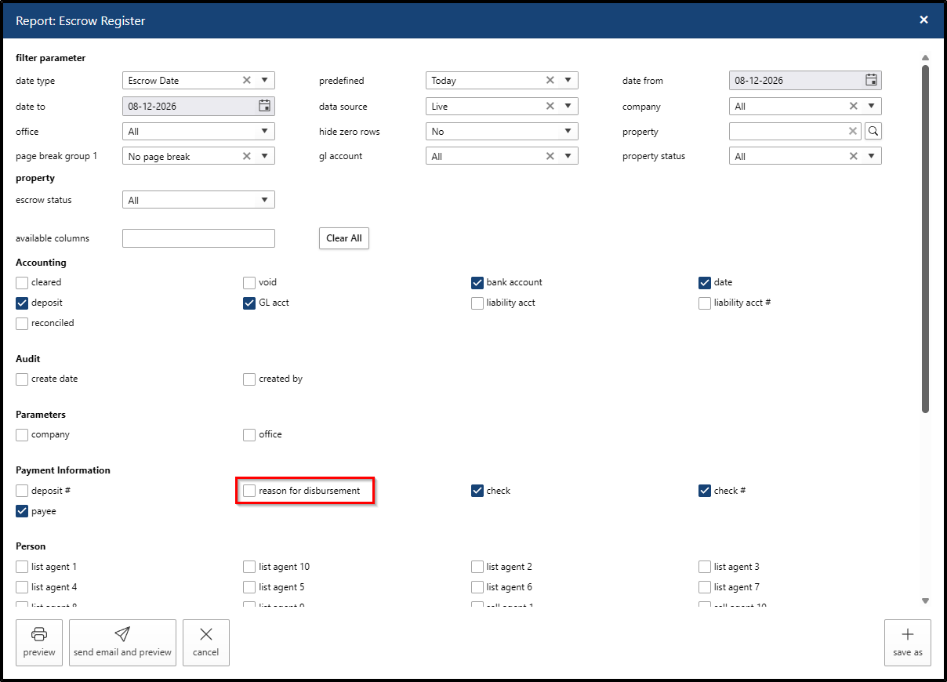Expand the company dropdown

click(872, 106)
